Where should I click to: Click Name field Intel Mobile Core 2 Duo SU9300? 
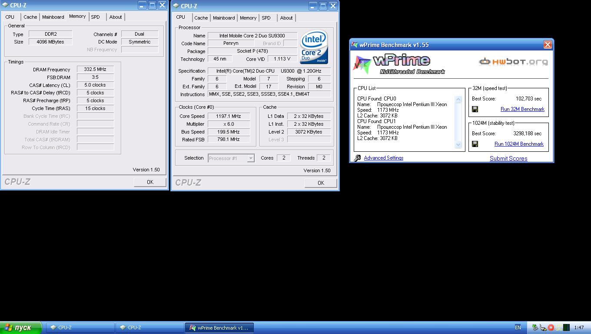coord(252,36)
